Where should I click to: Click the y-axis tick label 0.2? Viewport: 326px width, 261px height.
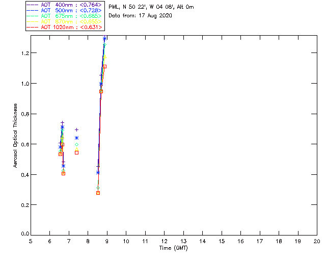pos(25,205)
